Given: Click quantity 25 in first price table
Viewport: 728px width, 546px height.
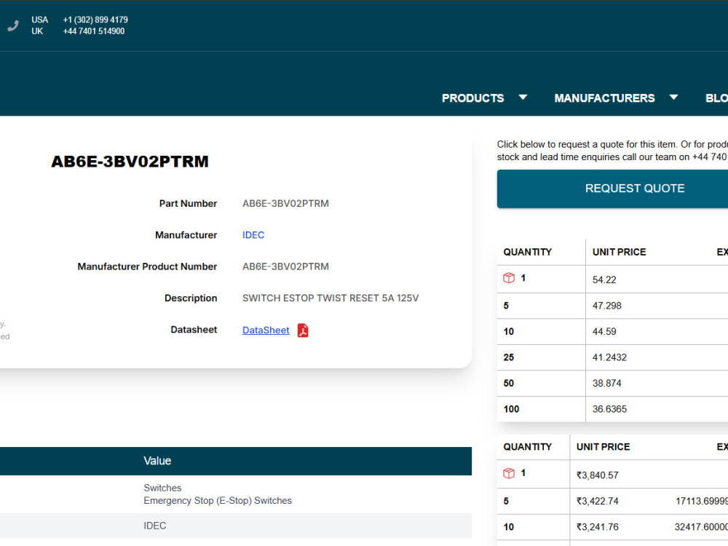Looking at the screenshot, I should [x=509, y=357].
